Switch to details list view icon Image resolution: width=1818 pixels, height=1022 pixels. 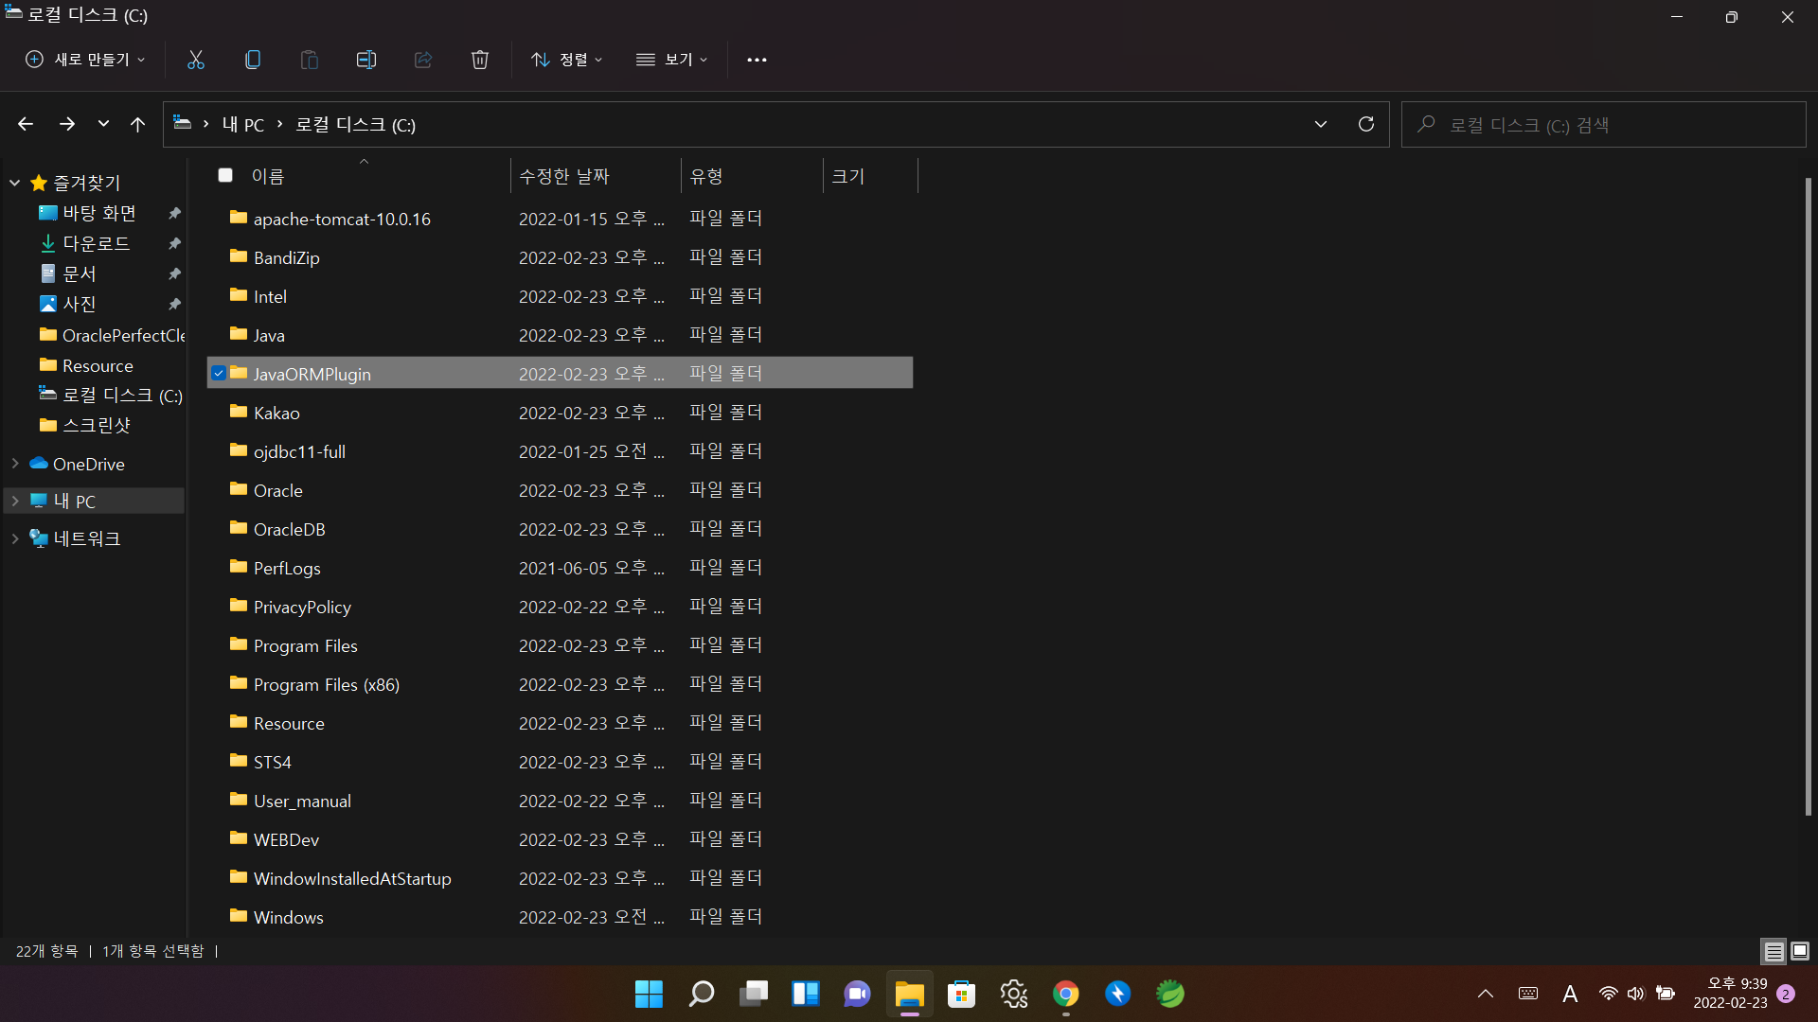[1773, 951]
